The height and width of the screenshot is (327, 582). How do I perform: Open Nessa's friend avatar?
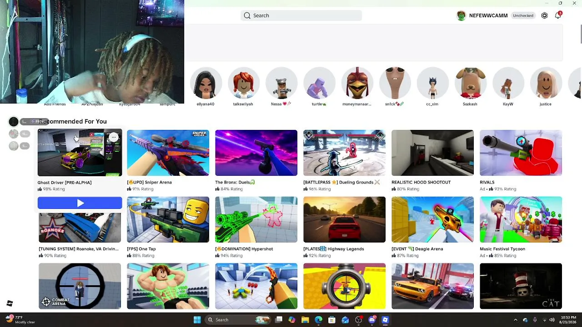point(281,83)
